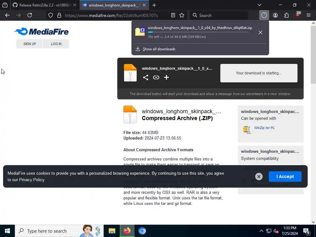Image resolution: width=316 pixels, height=237 pixels.
Task: Open the Firefox hamburger application menu
Action: point(309,15)
